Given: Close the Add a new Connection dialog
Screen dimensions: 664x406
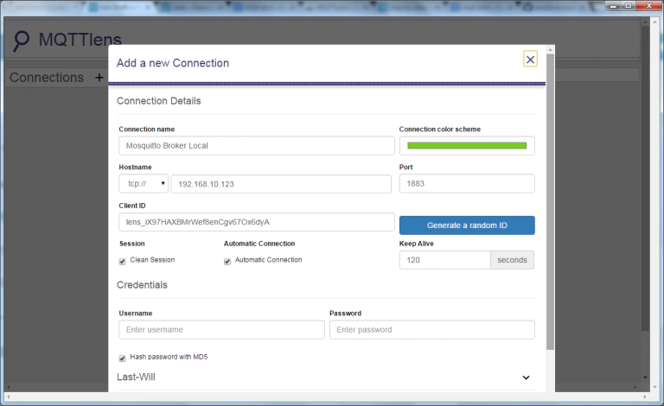Looking at the screenshot, I should 530,60.
